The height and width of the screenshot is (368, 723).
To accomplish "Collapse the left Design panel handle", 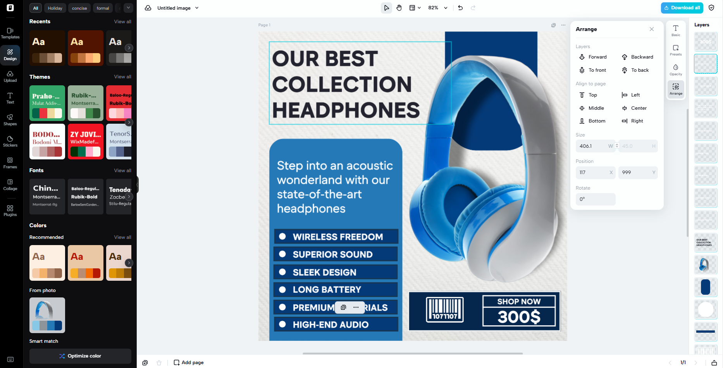I will pos(137,185).
